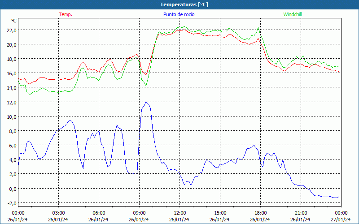Image resolution: width=359 pixels, height=224 pixels.
Task: Click the 18,0 y-axis value
Action: tap(11, 59)
